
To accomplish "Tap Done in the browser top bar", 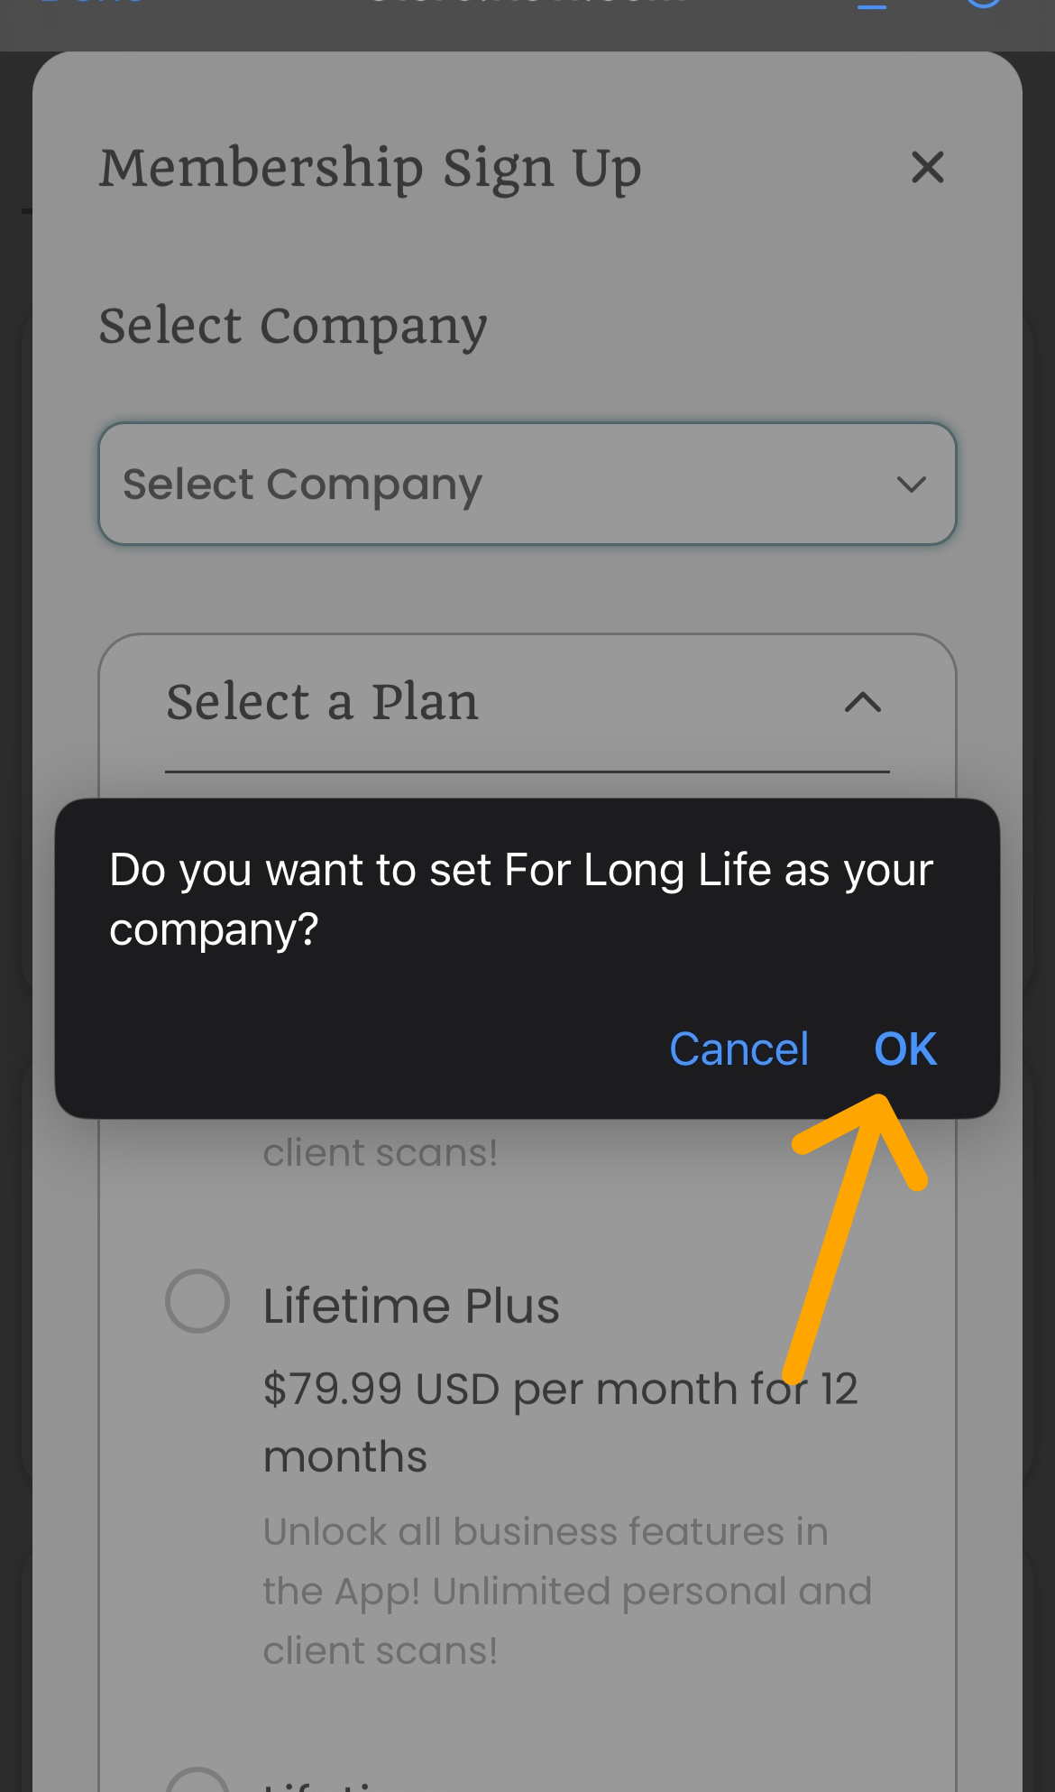I will coord(90,5).
